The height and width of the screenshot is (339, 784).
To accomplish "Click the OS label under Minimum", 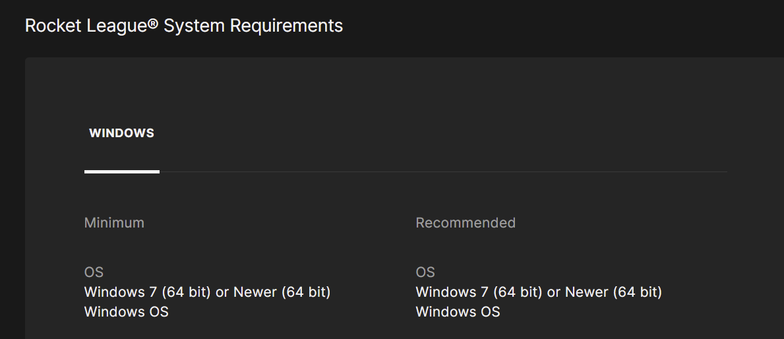I will click(94, 272).
